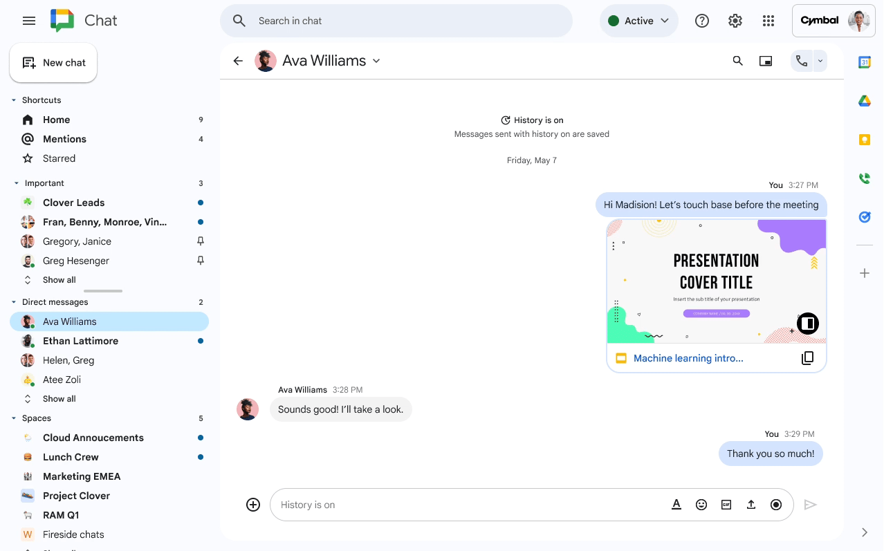Open Google Tasks in the side panel
Viewport: 884px width, 551px height.
click(864, 216)
